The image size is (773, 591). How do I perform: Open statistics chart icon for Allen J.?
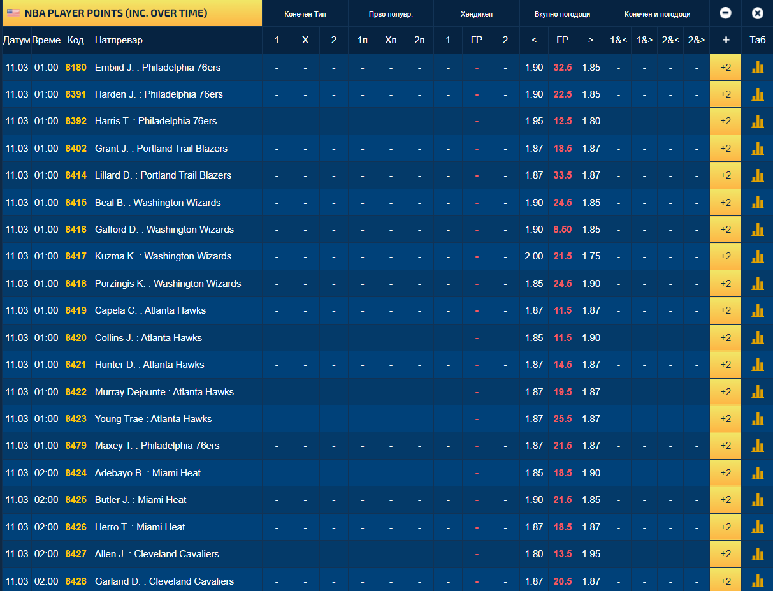click(x=758, y=554)
